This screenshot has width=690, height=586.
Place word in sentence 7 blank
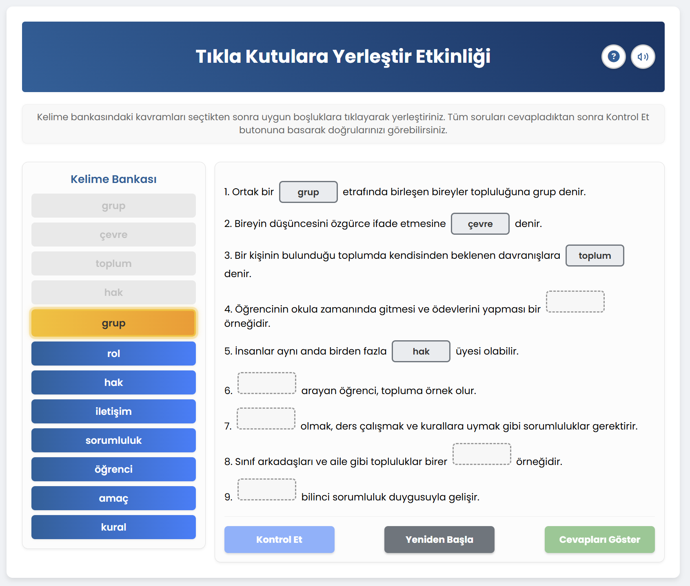(266, 419)
